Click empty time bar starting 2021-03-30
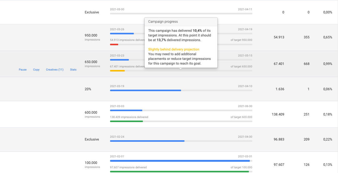 (181, 14)
